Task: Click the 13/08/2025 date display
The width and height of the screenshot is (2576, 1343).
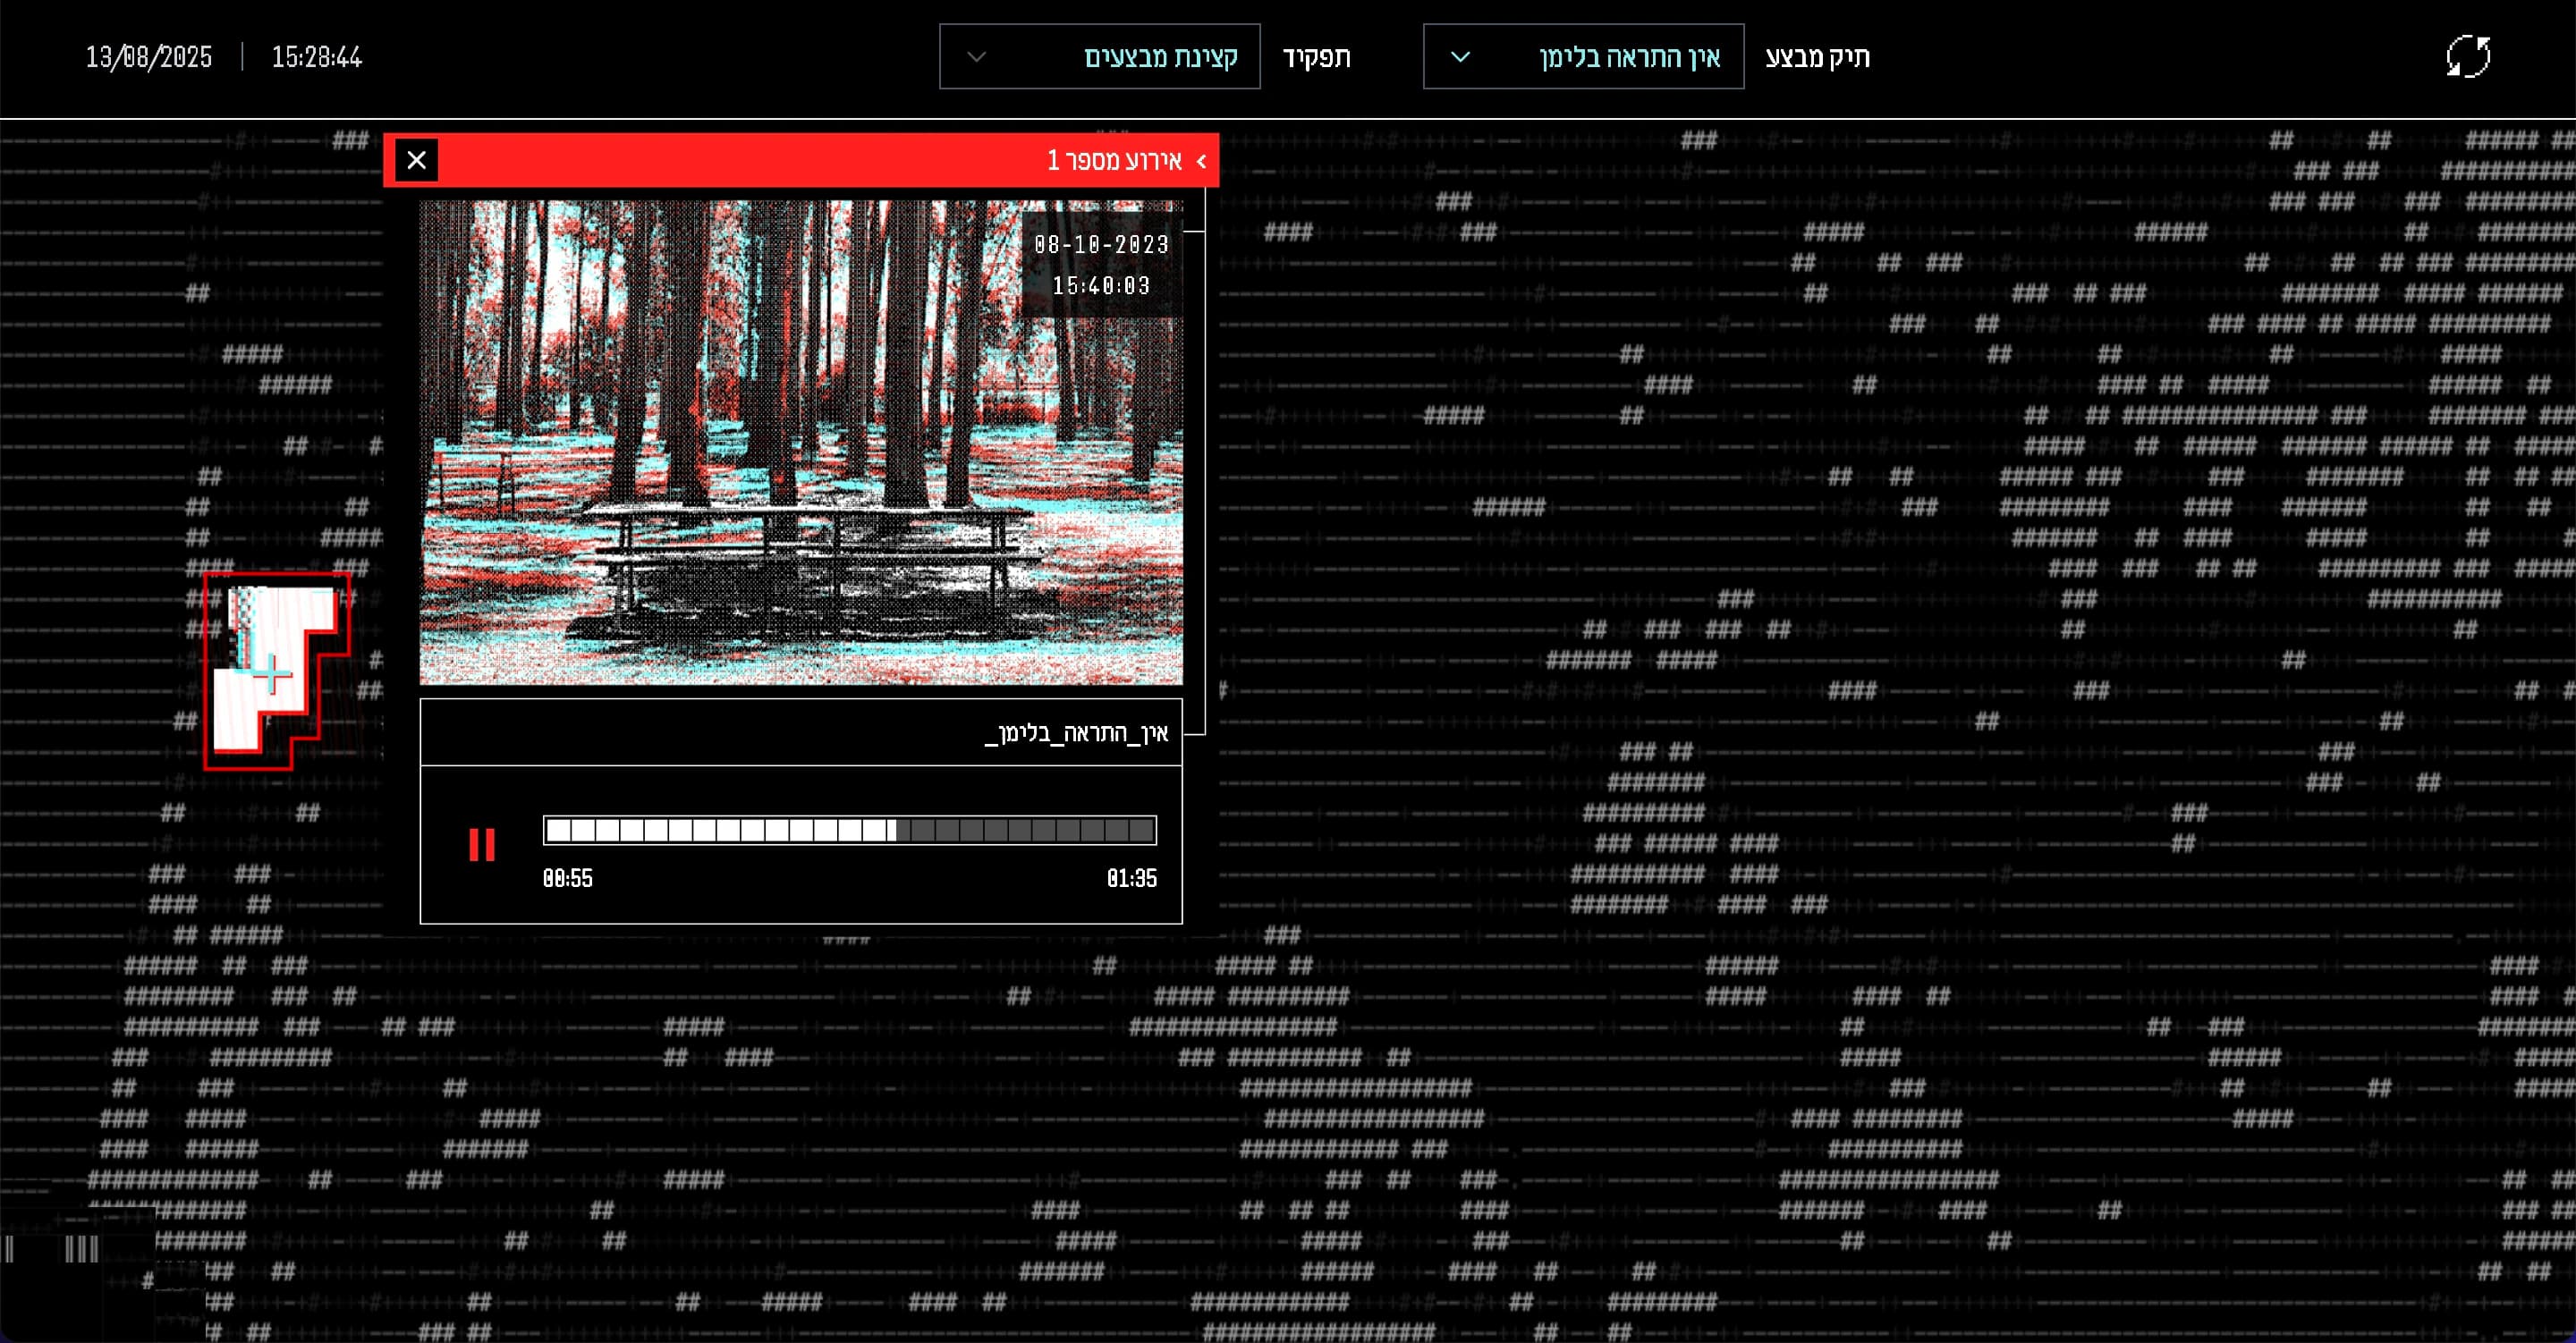Action: pyautogui.click(x=149, y=57)
